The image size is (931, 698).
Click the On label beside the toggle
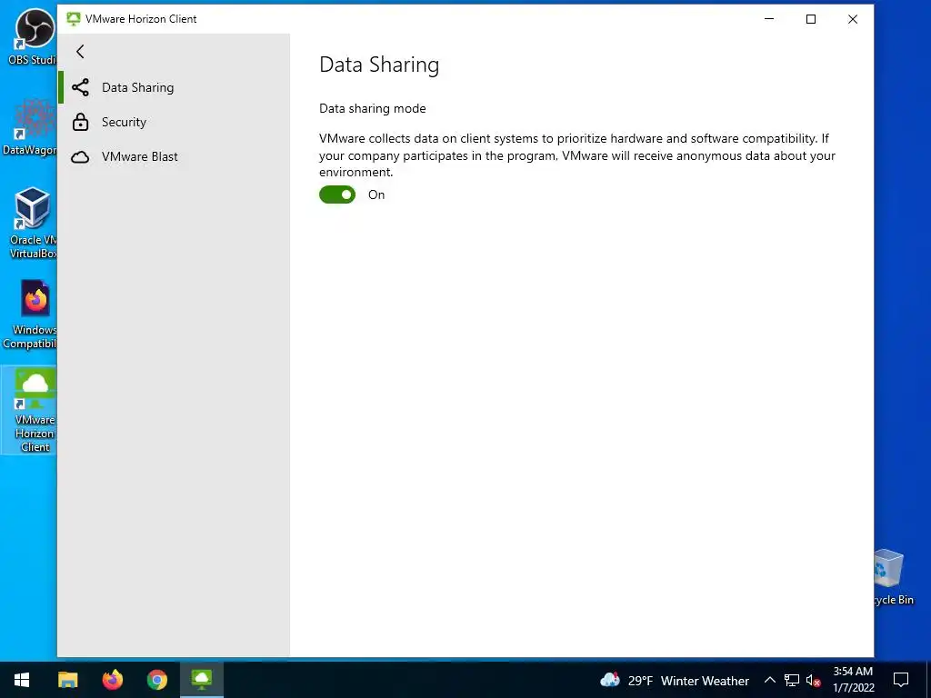376,194
